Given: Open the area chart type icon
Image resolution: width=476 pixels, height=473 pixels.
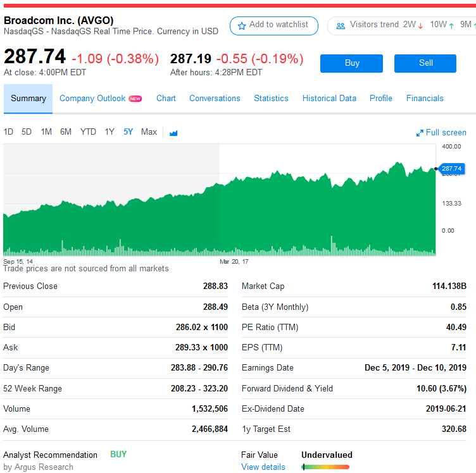Looking at the screenshot, I should (x=173, y=133).
